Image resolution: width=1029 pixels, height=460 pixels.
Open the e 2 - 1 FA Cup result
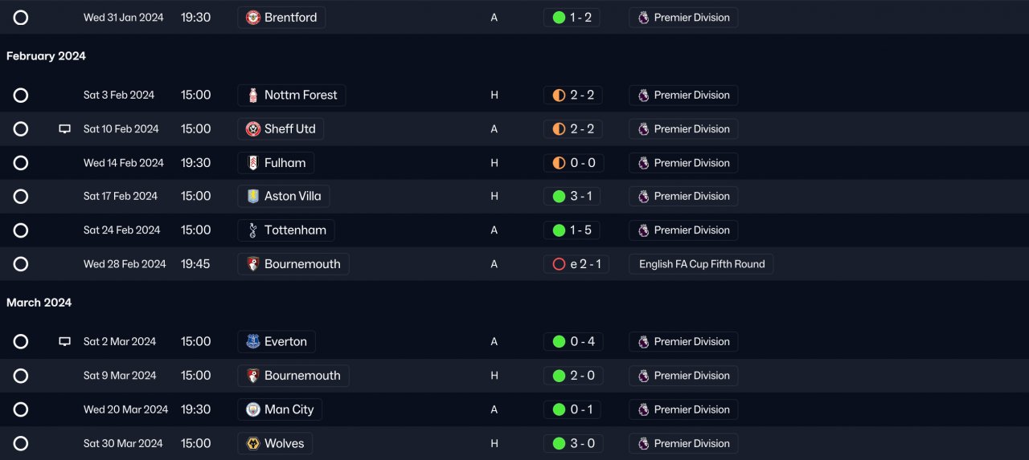576,264
